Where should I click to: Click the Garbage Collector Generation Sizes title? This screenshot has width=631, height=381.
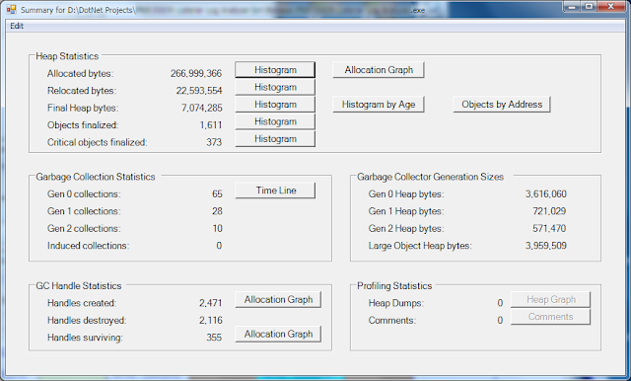click(430, 177)
